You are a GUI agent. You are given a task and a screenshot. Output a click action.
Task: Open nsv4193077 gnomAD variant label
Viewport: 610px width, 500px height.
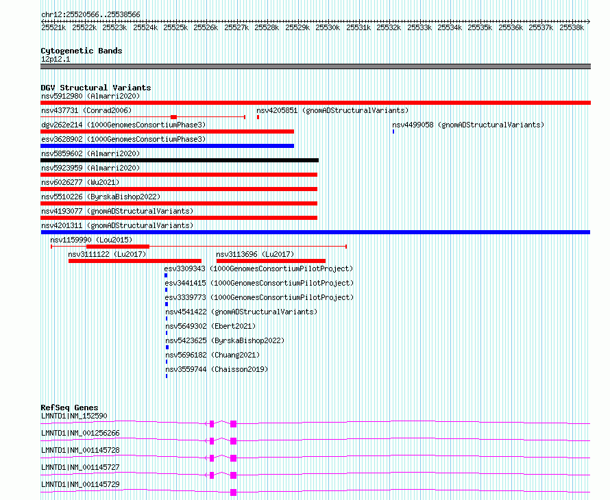pyautogui.click(x=117, y=211)
